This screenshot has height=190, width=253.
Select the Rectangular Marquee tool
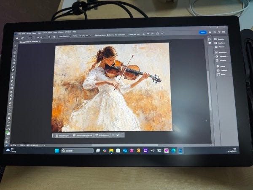(15, 49)
